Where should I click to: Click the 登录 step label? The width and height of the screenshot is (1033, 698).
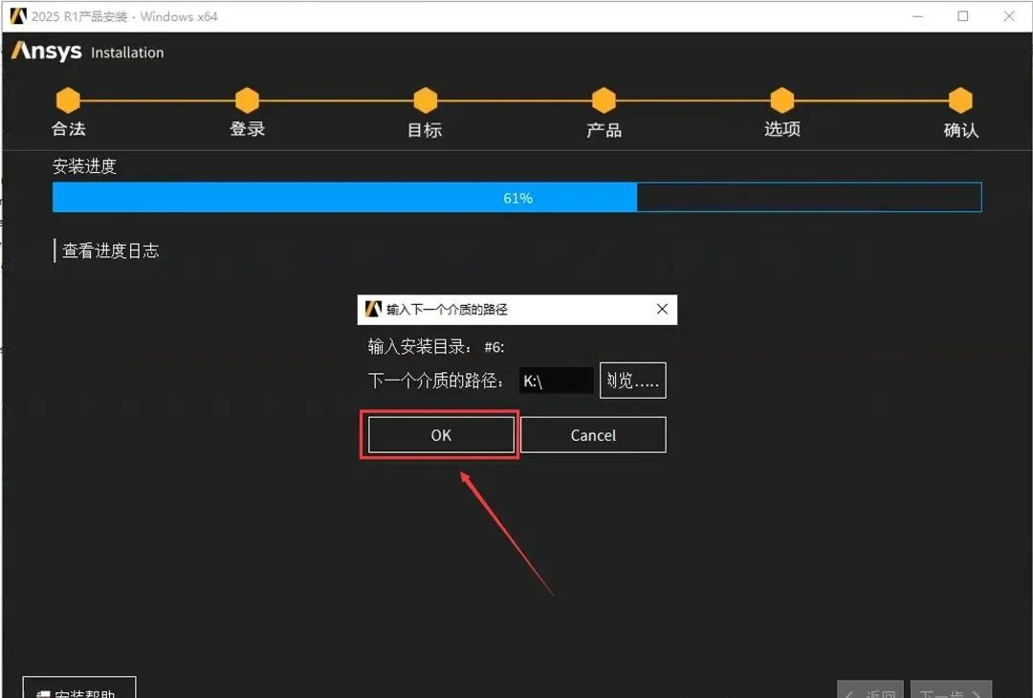click(x=247, y=129)
